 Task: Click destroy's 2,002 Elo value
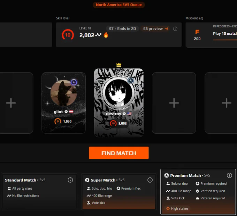tap(122, 124)
